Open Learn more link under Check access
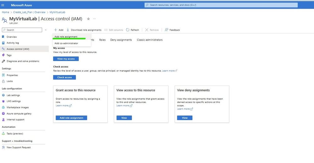Image resolution: width=314 pixels, height=163 pixels. [x=170, y=71]
